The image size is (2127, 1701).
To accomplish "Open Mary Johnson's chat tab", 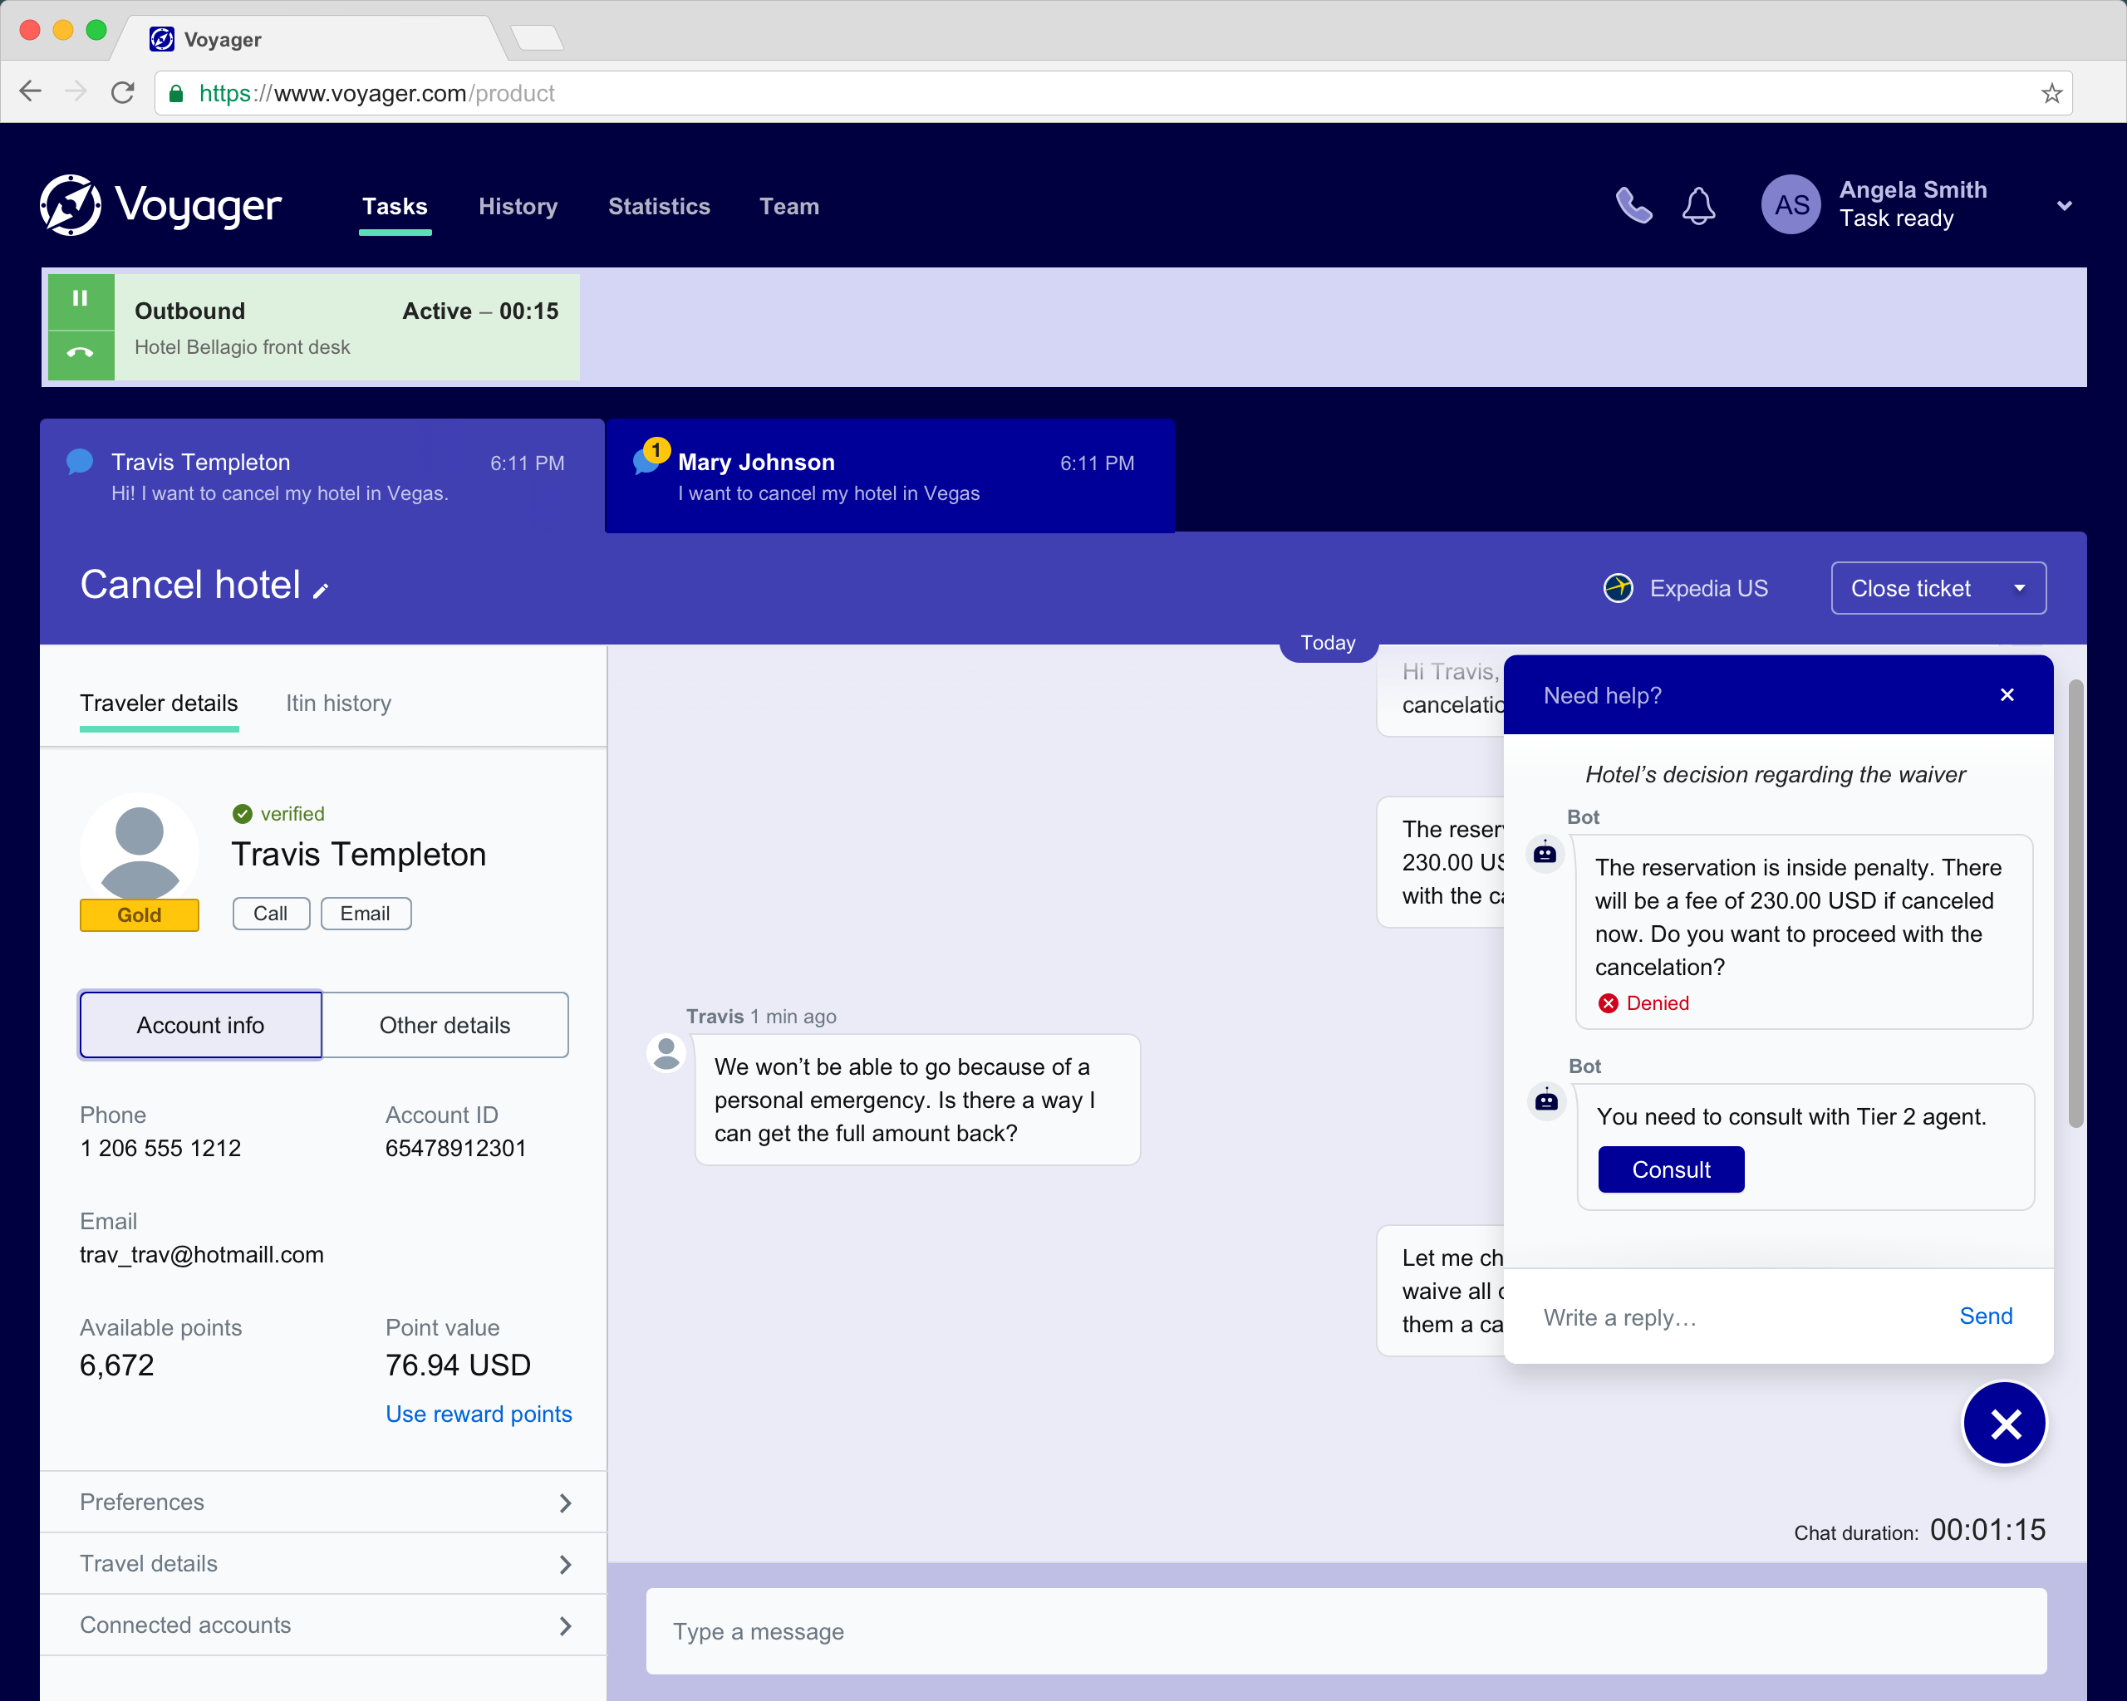I will point(889,478).
